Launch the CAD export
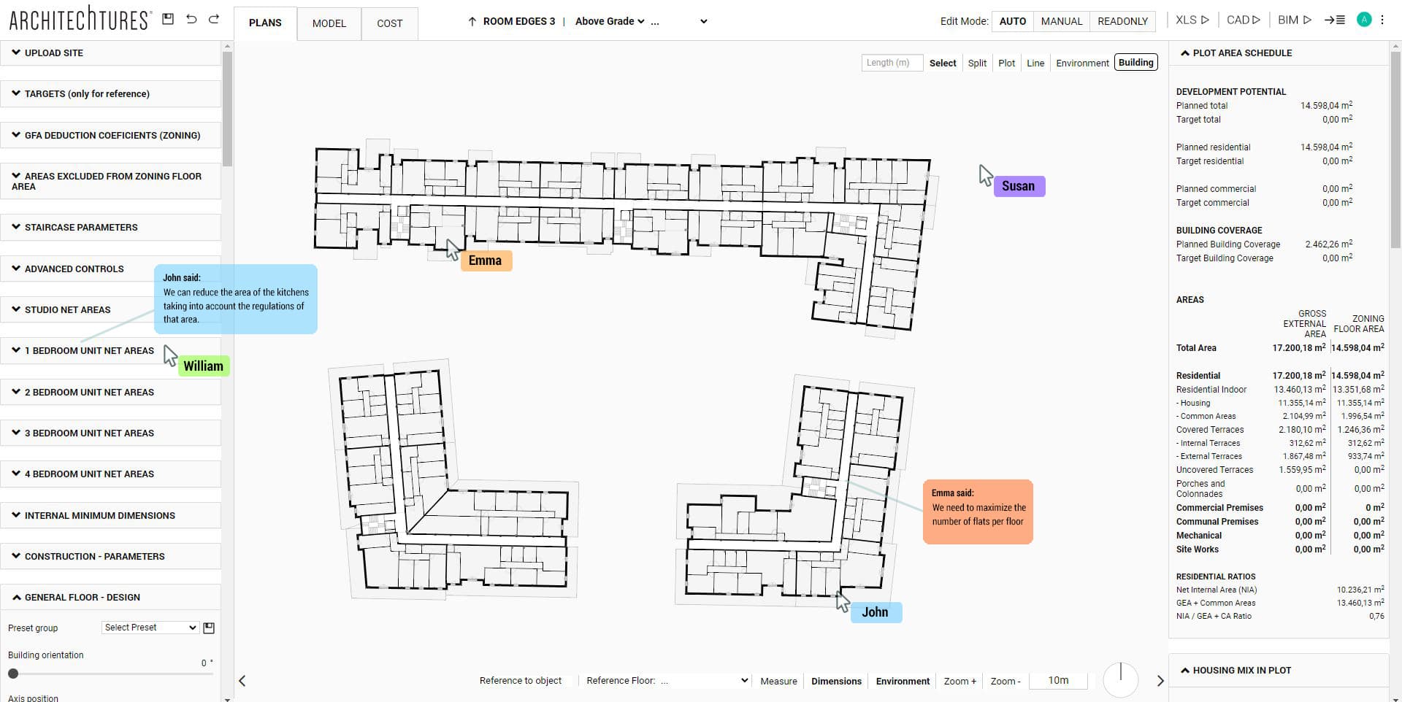 (x=1242, y=20)
